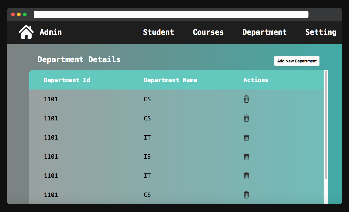This screenshot has width=349, height=212.
Task: Delete the fifth row IT department entry
Action: [247, 176]
